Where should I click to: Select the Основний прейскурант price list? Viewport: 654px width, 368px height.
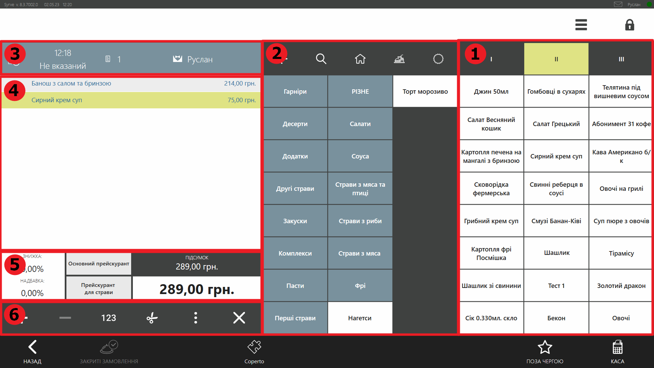pos(99,264)
